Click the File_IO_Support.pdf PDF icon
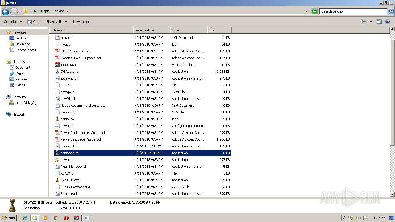Screen dimensions: 395x222 click(x=57, y=51)
